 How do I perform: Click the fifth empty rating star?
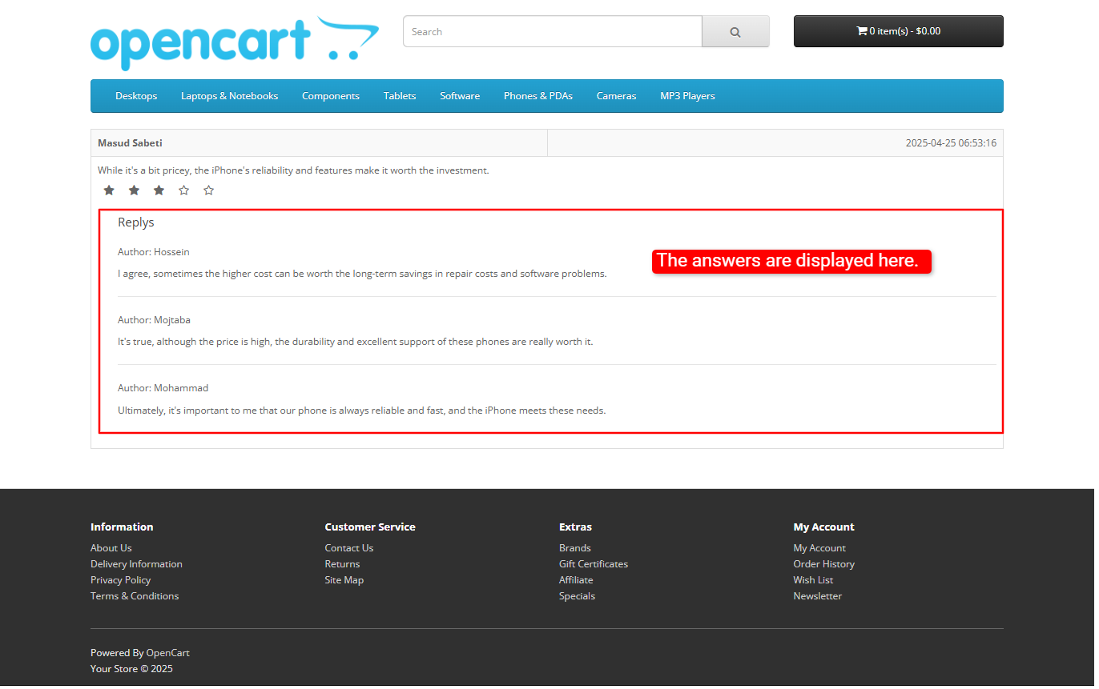209,190
